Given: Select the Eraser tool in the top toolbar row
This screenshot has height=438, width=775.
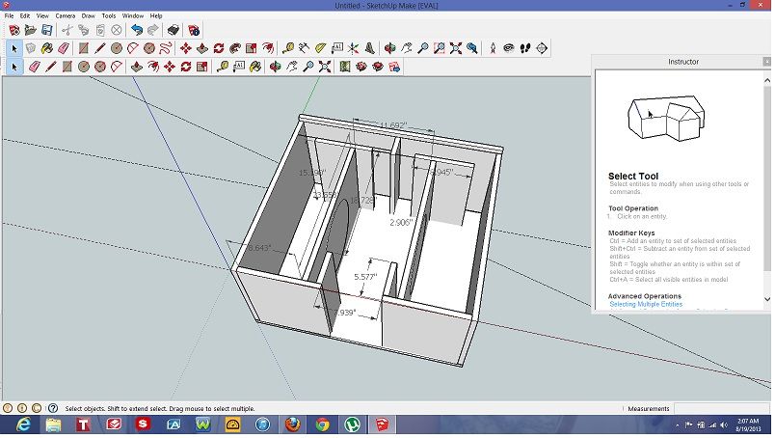Looking at the screenshot, I should 65,47.
